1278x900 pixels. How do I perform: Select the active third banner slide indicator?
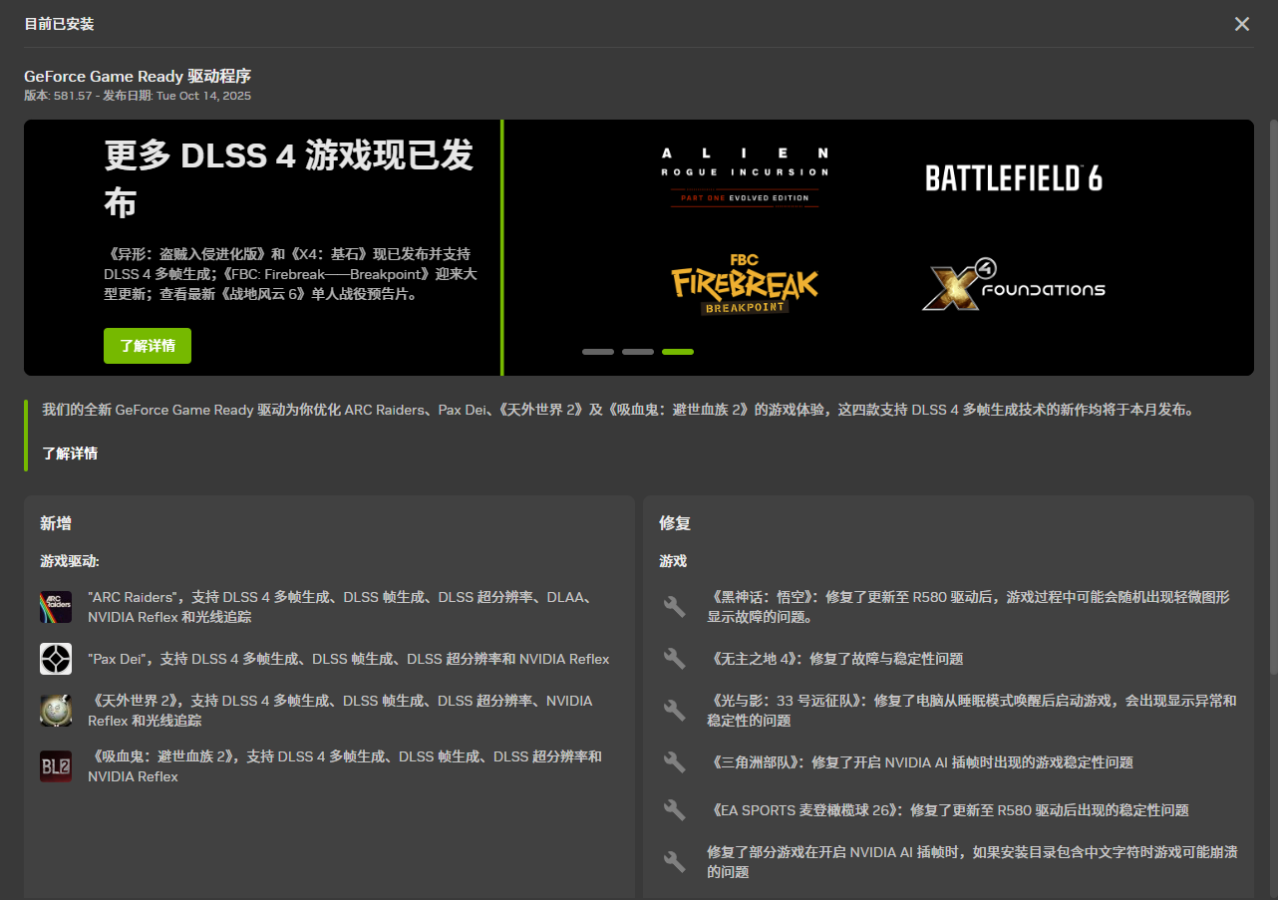678,352
